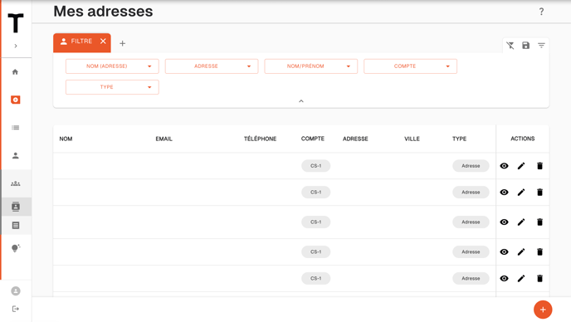571x322 pixels.
Task: Click the CS-1 chip in third row
Action: pos(315,222)
